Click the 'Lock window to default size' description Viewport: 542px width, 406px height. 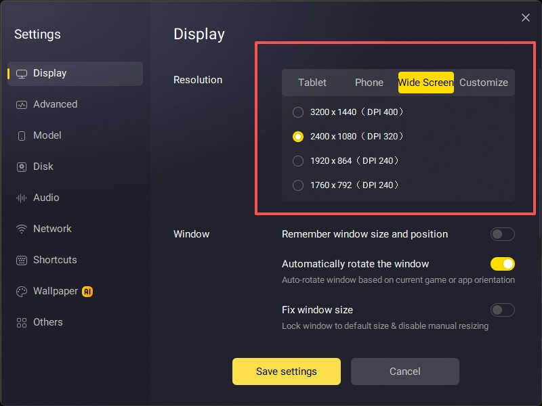385,326
